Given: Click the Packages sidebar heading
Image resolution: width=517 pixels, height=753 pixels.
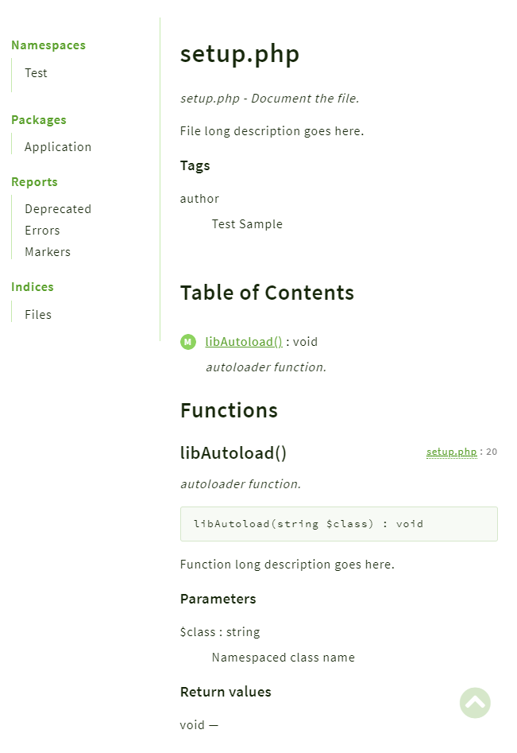Looking at the screenshot, I should 38,119.
